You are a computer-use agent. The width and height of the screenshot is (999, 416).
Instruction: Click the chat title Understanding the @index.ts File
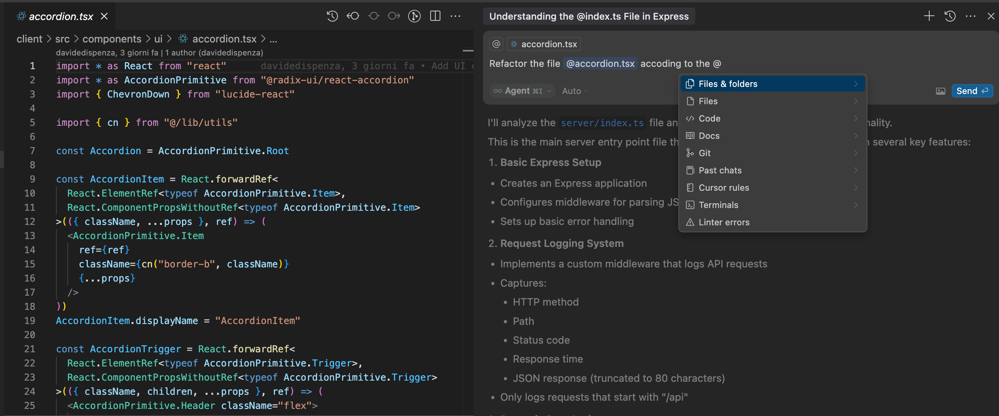click(x=589, y=16)
